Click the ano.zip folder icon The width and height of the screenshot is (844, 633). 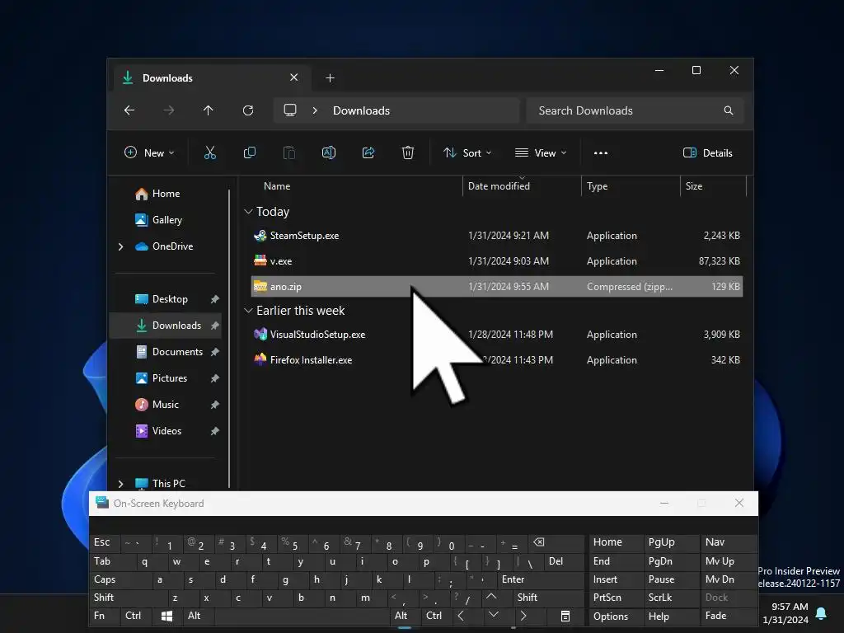[x=260, y=286]
